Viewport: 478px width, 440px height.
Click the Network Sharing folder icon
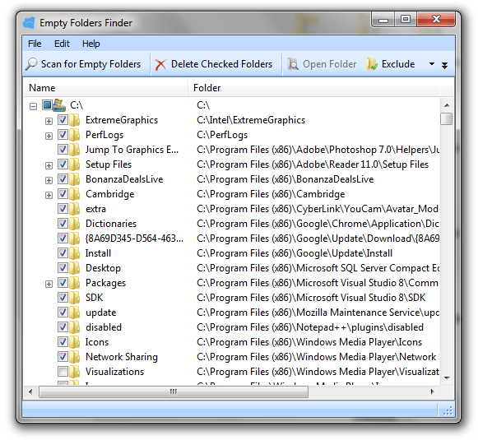tap(74, 357)
